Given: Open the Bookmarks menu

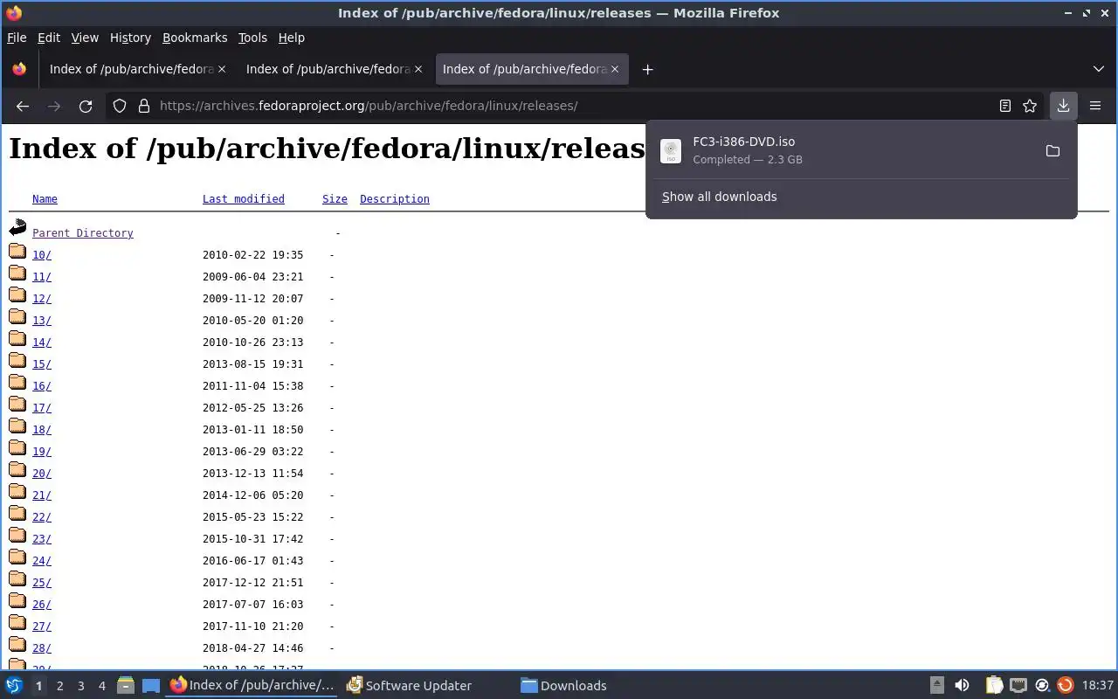Looking at the screenshot, I should coord(195,38).
